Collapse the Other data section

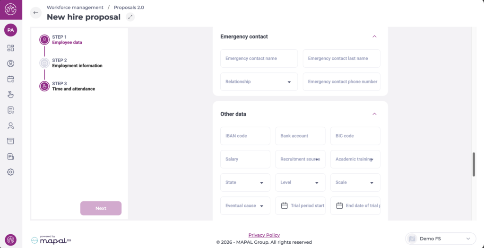[x=374, y=114]
